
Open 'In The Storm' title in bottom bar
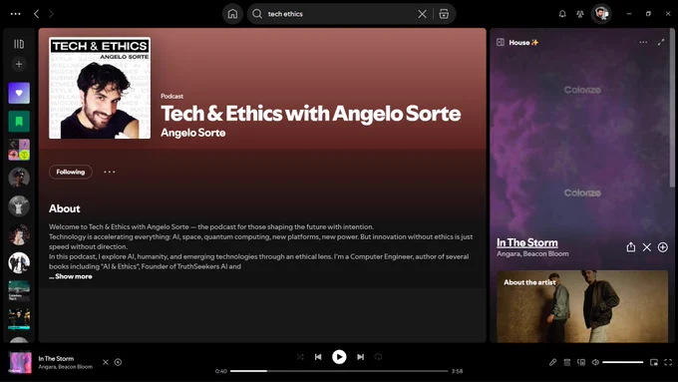point(56,359)
